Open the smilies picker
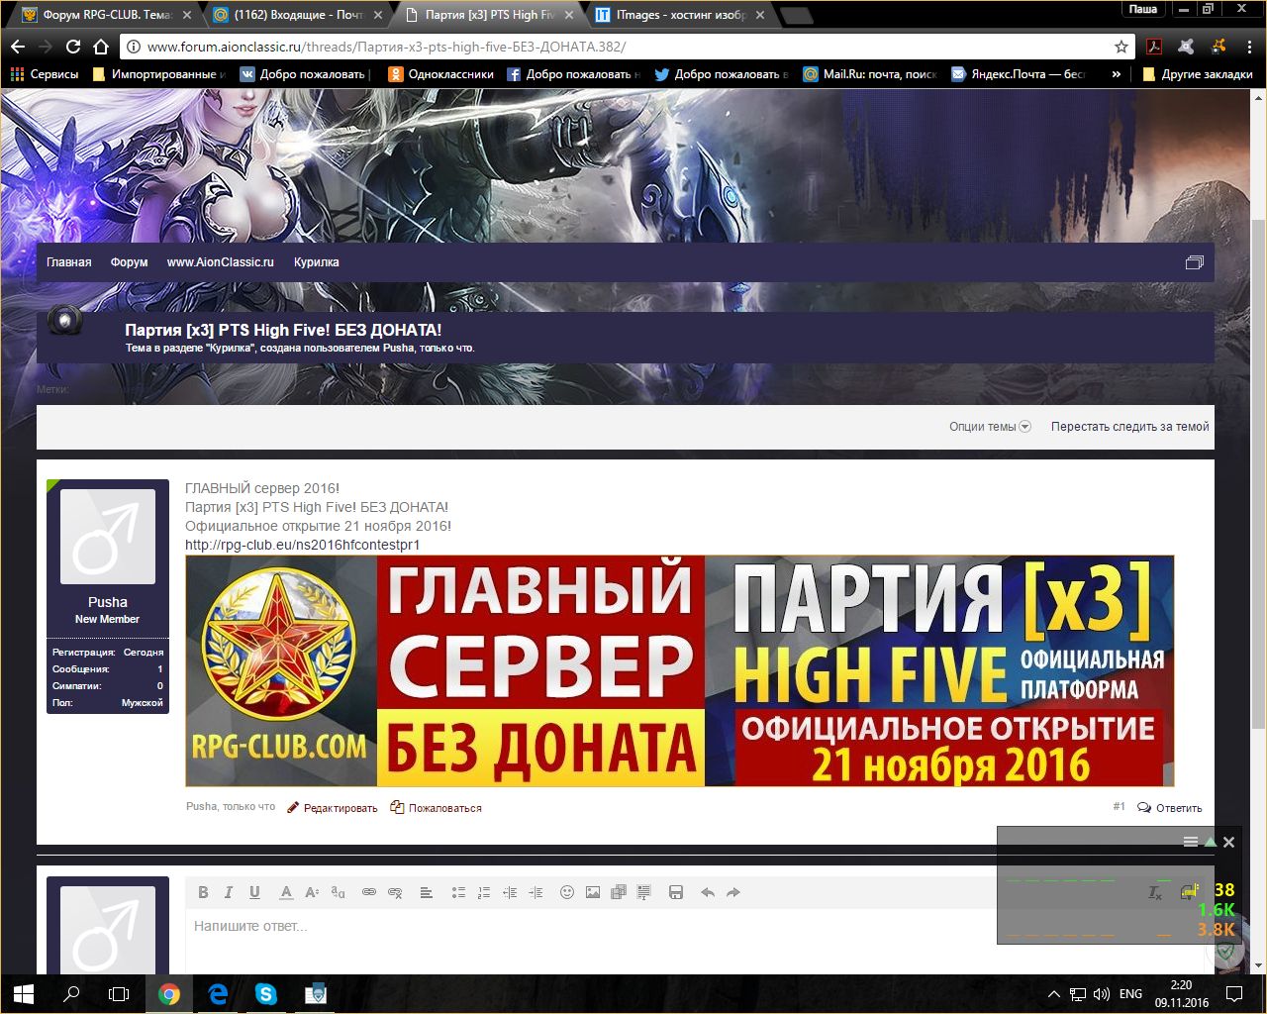1267x1014 pixels. (567, 892)
